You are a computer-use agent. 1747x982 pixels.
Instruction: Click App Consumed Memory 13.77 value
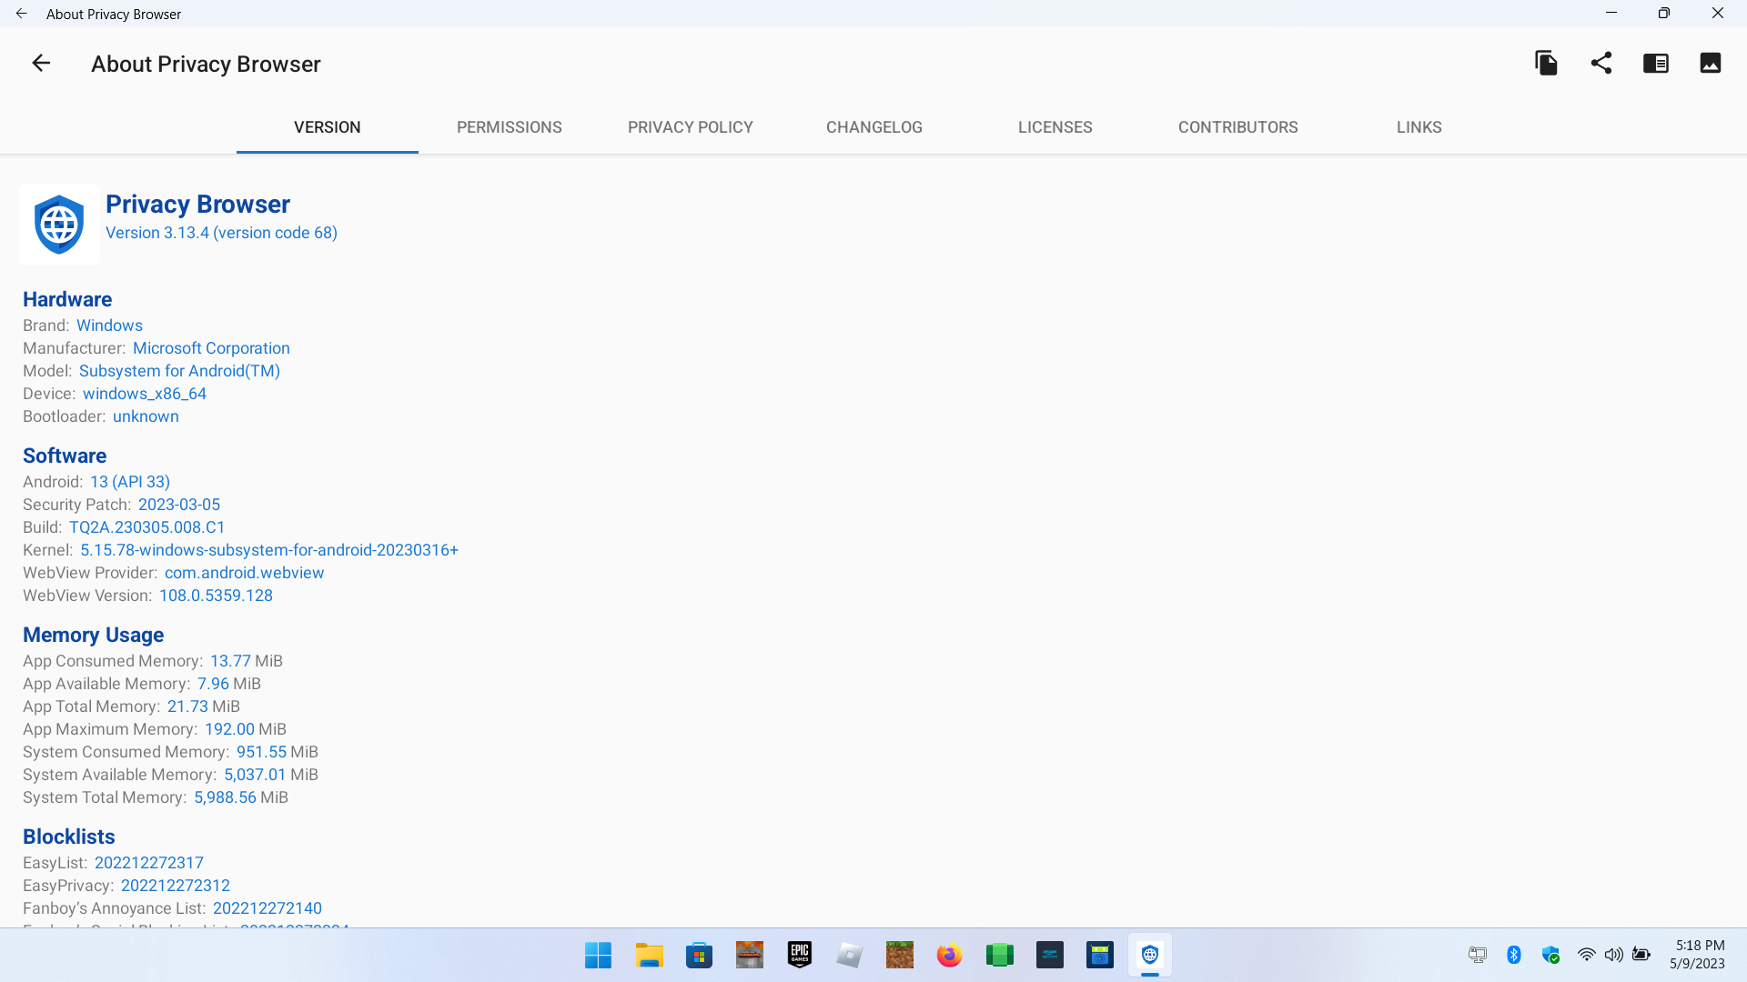230,661
